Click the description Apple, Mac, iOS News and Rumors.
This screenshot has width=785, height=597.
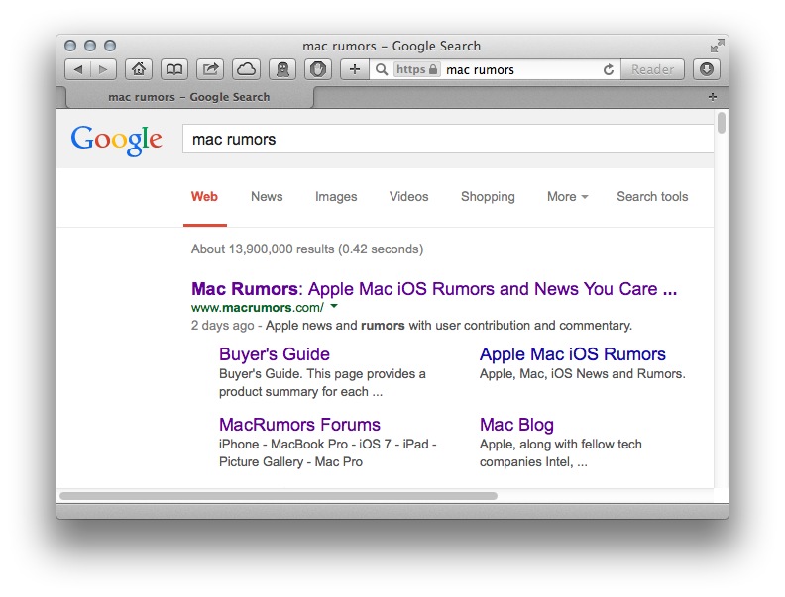point(582,374)
